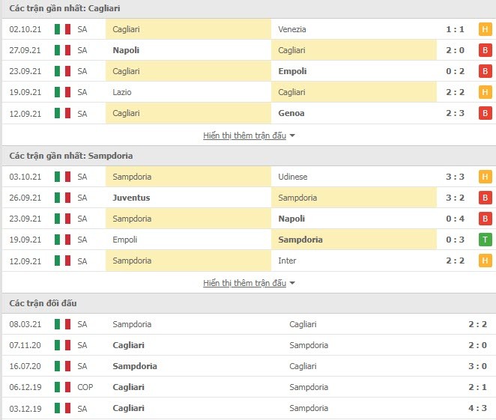Screen dimensions: 496x420
Task: Open the Sampdoria vs Napoli 0:4 match
Action: pyautogui.click(x=248, y=219)
